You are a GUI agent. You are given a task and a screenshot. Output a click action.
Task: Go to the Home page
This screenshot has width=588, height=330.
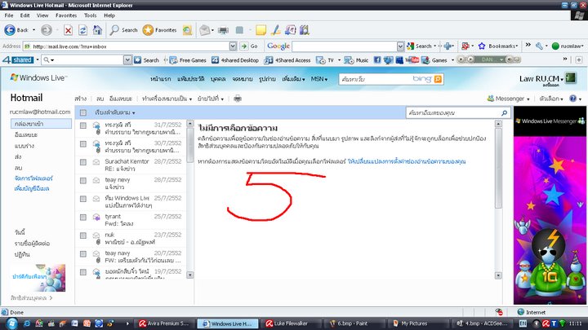coord(97,30)
